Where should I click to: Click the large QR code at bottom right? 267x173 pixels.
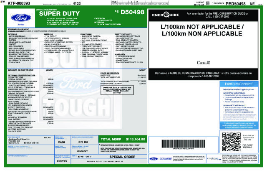[231, 142]
